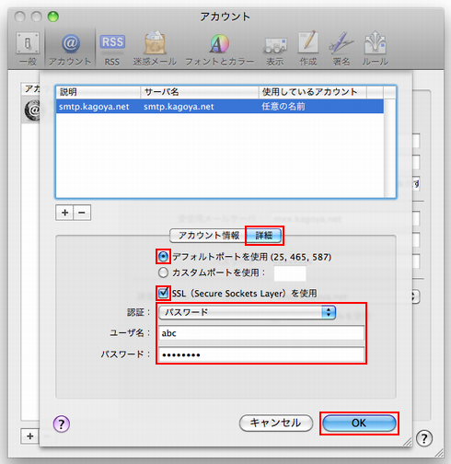Click the custom port number field
Screen dimensions: 451x464
pyautogui.click(x=290, y=273)
